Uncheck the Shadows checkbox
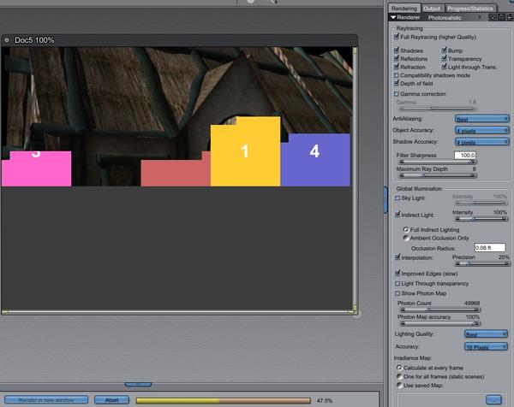 [397, 50]
